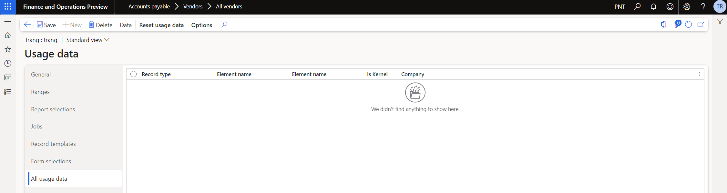Open the Ranges tab
This screenshot has width=727, height=193.
coord(74,92)
